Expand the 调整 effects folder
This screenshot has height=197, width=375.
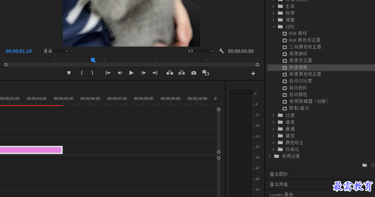pyautogui.click(x=274, y=20)
